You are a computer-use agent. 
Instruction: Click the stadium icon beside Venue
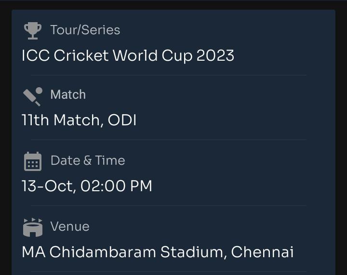pyautogui.click(x=33, y=227)
